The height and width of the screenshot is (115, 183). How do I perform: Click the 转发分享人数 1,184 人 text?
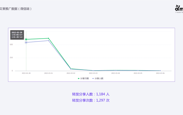91,94
